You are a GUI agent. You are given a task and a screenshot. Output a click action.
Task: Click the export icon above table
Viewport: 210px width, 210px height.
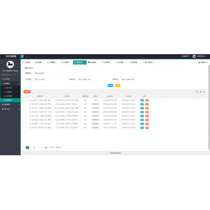click(x=200, y=92)
